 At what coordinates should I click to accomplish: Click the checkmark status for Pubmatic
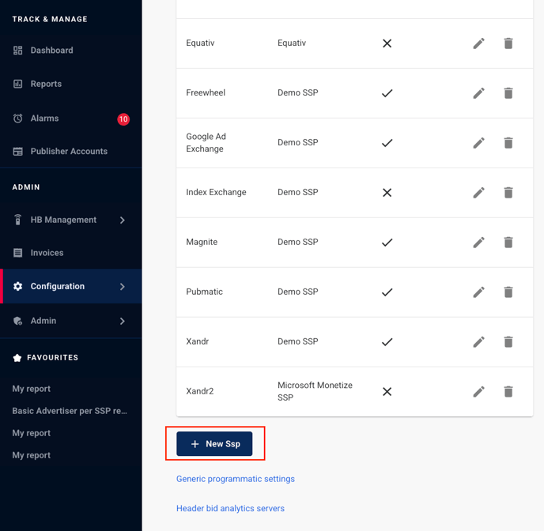click(387, 292)
